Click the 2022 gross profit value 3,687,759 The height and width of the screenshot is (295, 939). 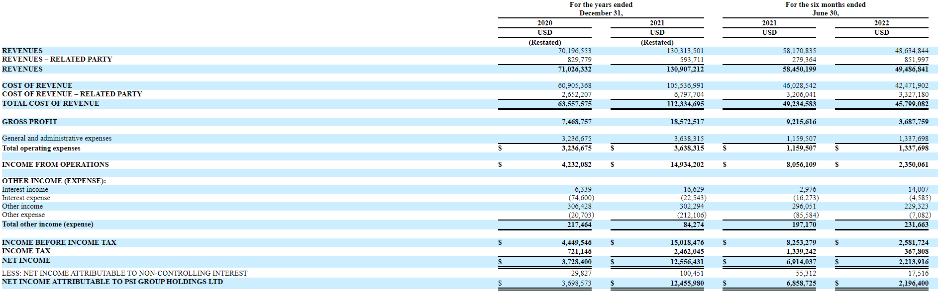[913, 122]
